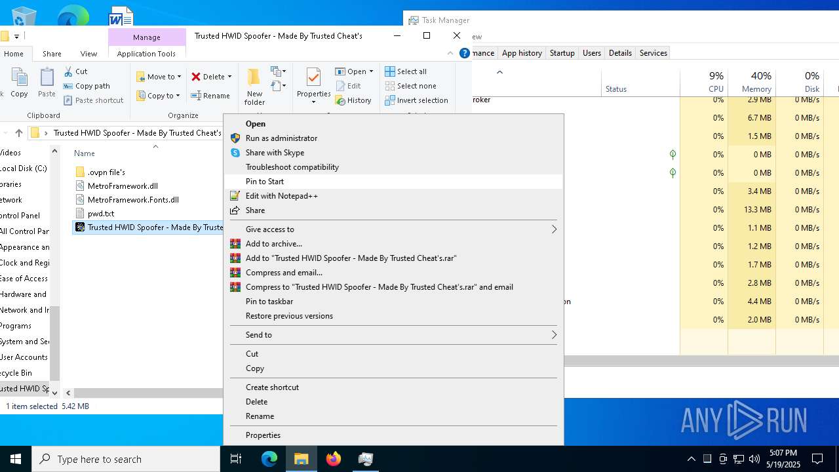Choose Edit with Notepad++ entry
The image size is (839, 472).
393,196
